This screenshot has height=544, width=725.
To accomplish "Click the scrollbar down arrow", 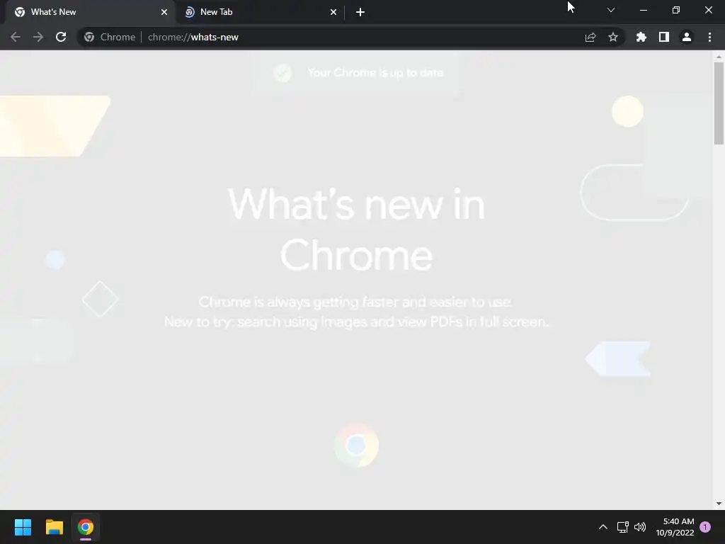I will point(719,504).
